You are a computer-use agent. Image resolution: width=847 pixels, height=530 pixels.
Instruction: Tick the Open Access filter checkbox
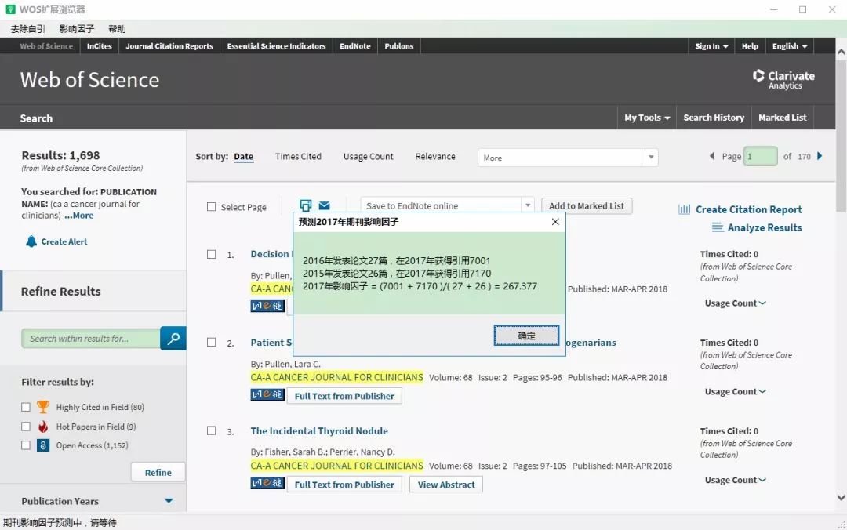(26, 445)
